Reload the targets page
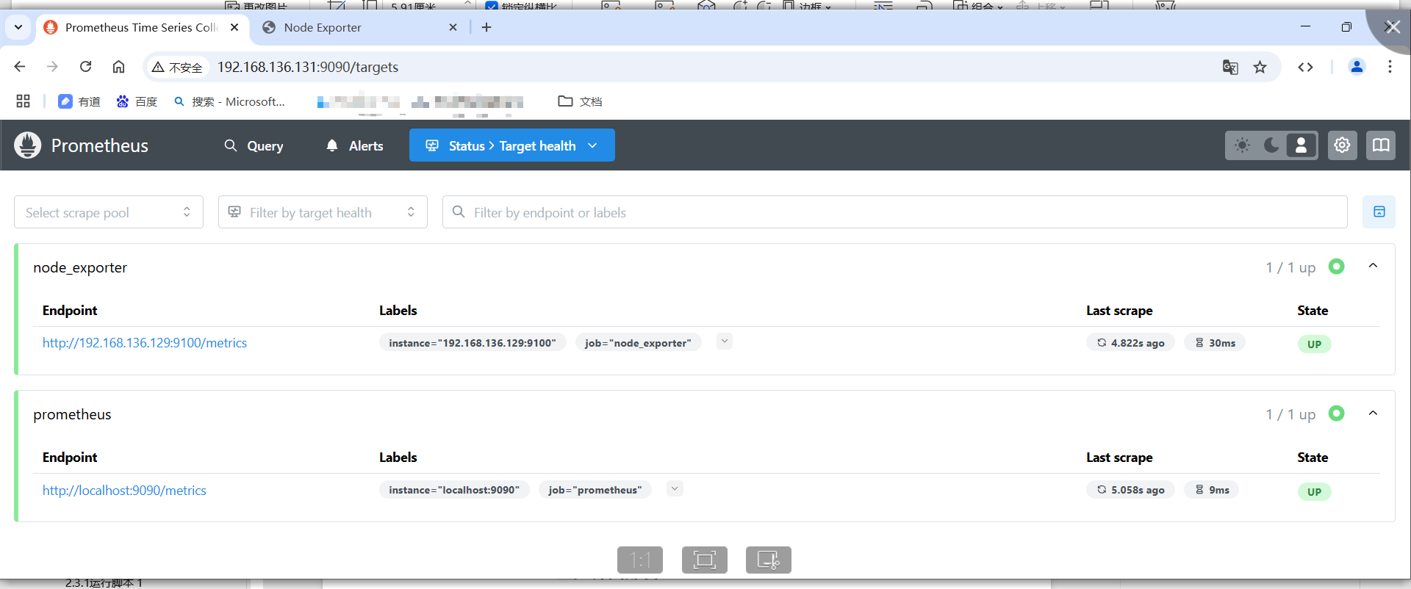Screen dimensions: 1411x589 [85, 67]
